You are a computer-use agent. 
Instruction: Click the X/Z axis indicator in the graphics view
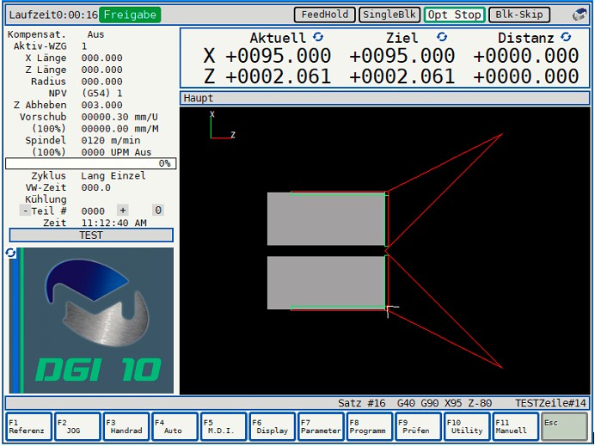point(223,125)
